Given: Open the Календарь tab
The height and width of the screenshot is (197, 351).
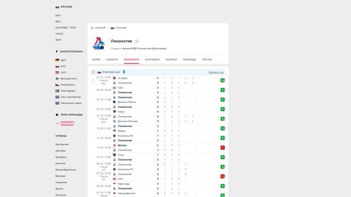Looking at the screenshot, I should tap(152, 60).
